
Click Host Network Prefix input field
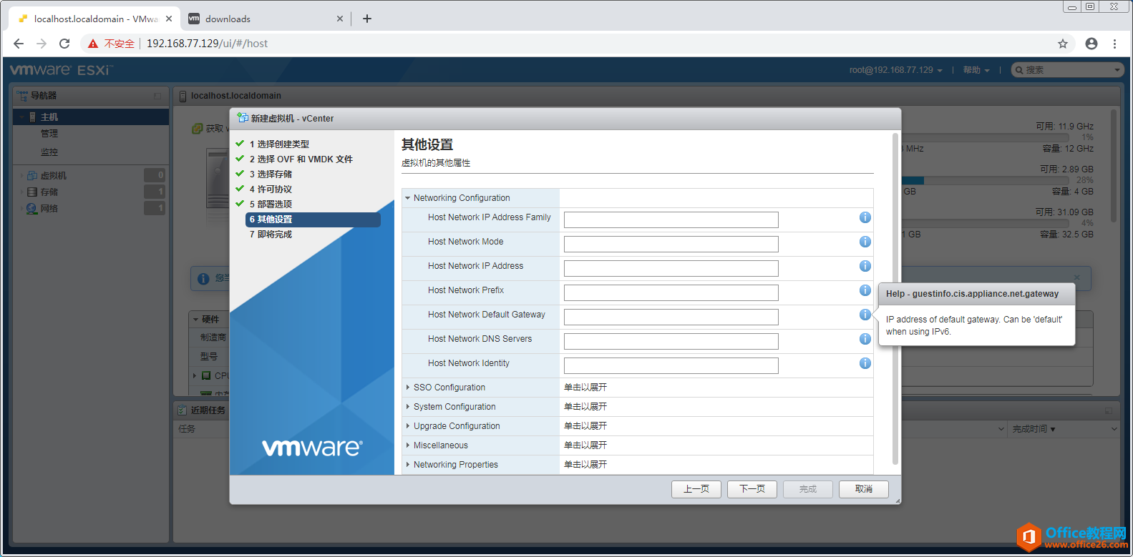671,292
